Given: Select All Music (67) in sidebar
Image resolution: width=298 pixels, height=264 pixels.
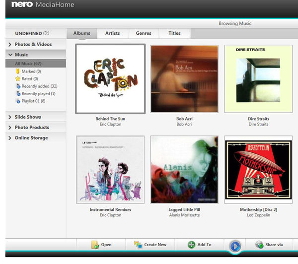Looking at the screenshot, I should [x=36, y=64].
